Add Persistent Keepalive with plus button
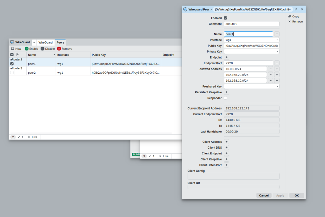325x217 pixels. pos(226,92)
